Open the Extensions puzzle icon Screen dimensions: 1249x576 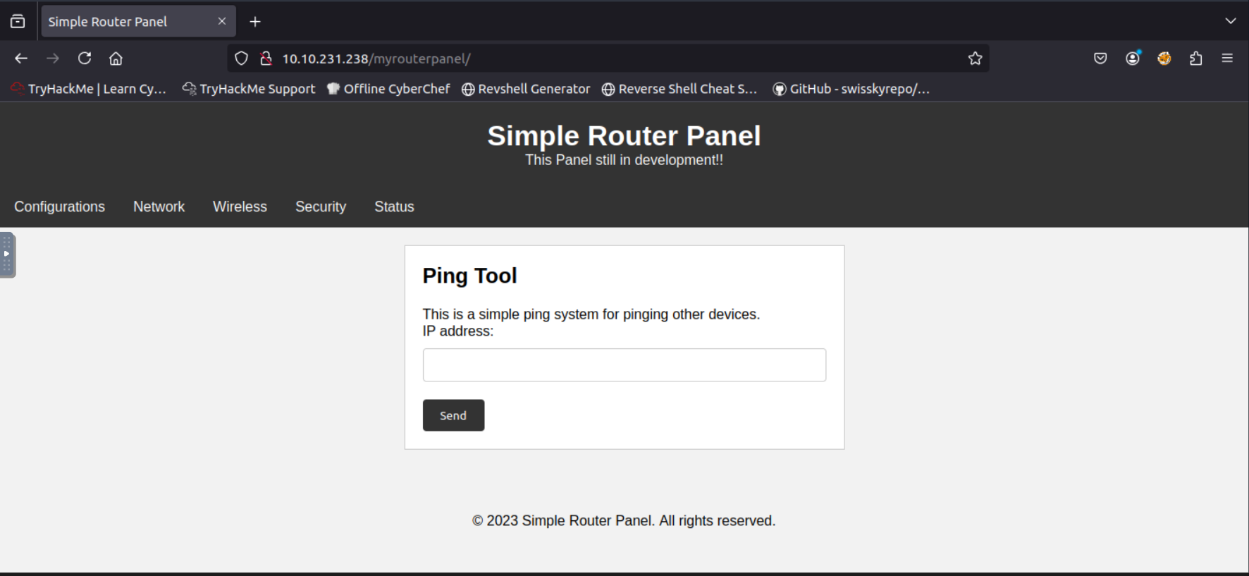coord(1195,59)
